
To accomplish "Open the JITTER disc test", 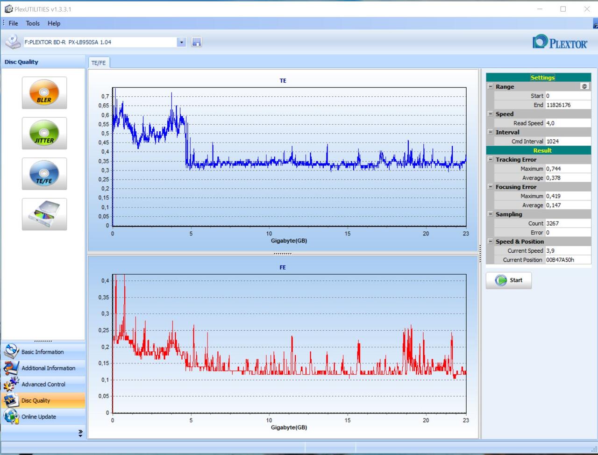I will [44, 134].
